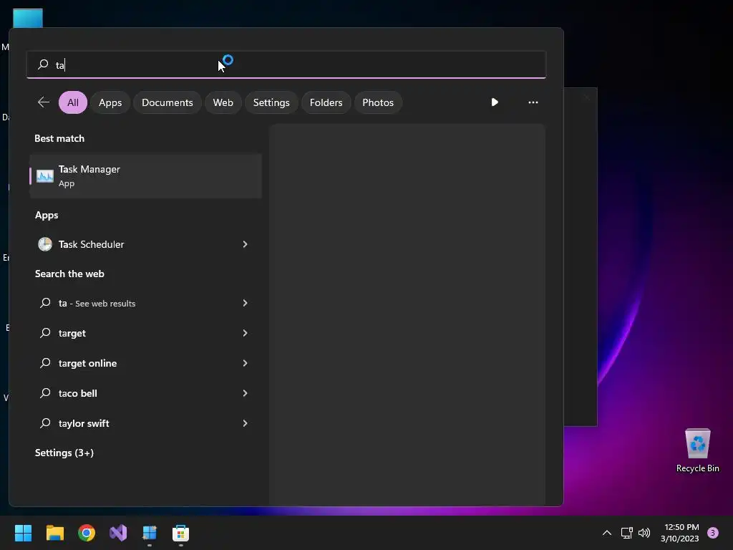
Task: Open the Settings (3+) results group
Action: click(64, 453)
